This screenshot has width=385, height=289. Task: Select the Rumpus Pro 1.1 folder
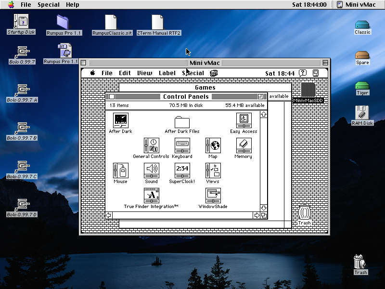point(64,22)
